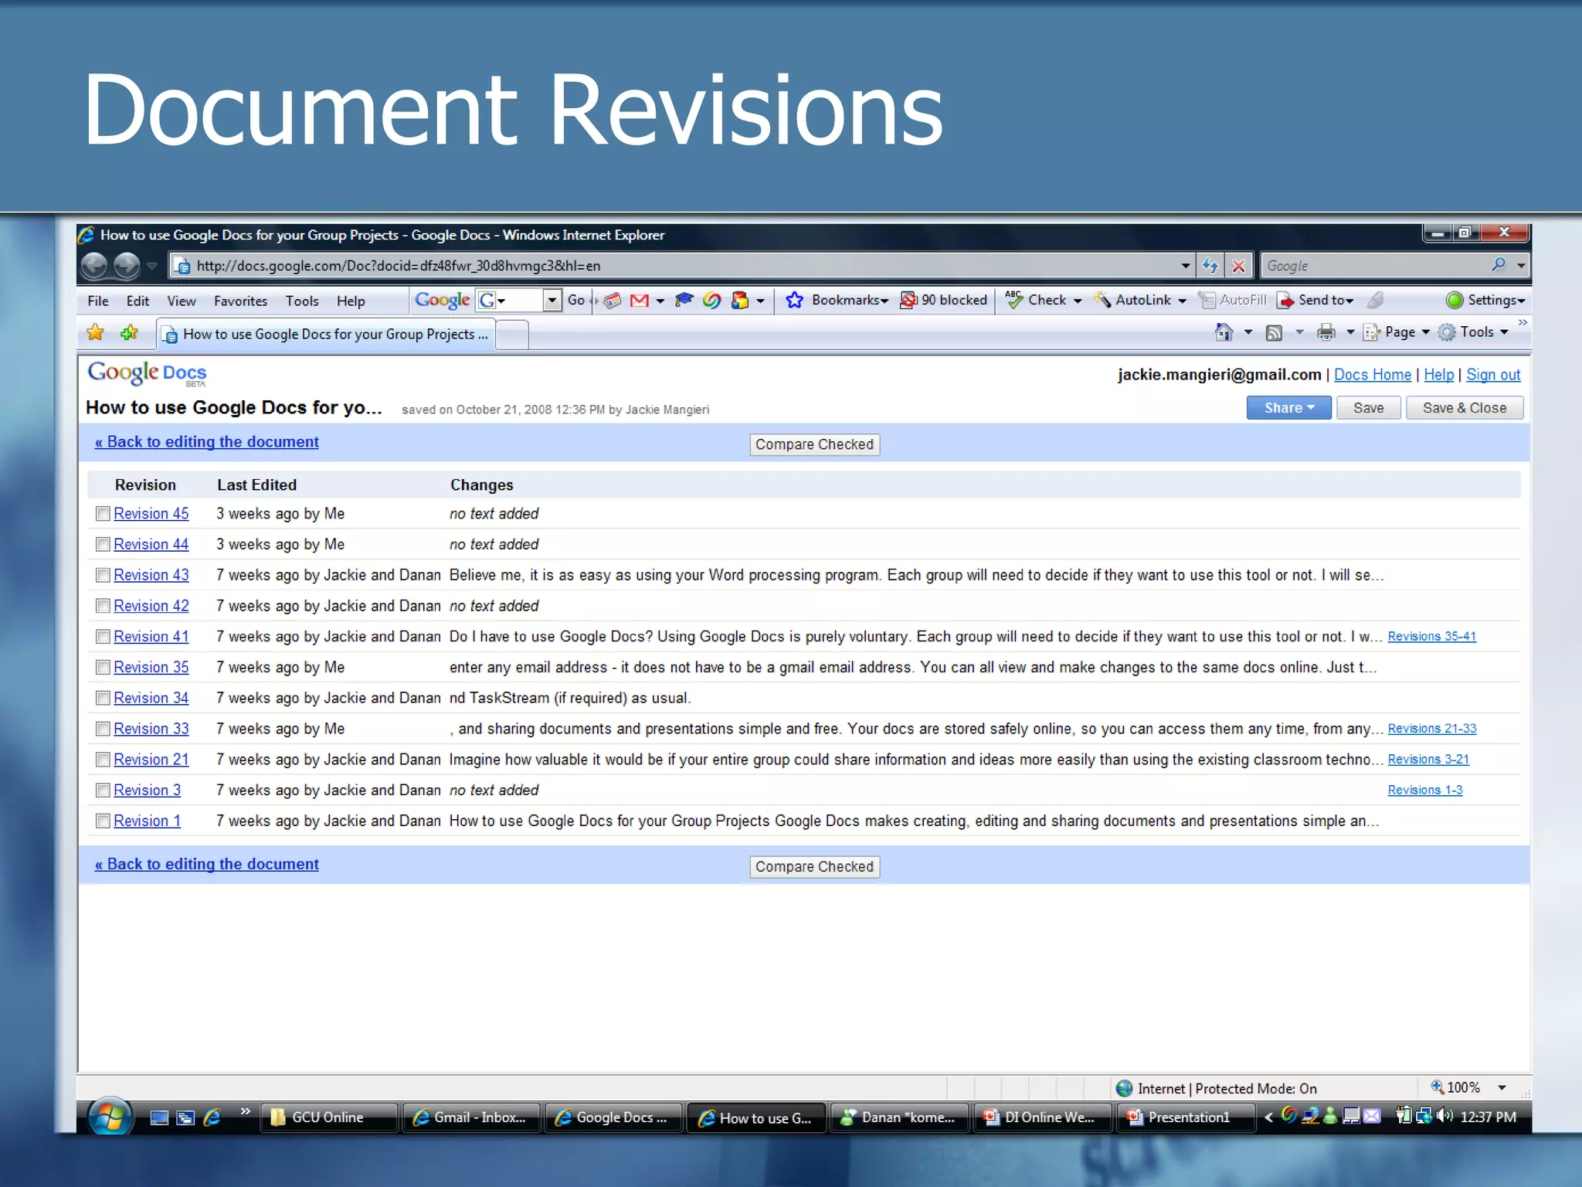Check the Revision 21 checkbox
The width and height of the screenshot is (1582, 1187).
(x=103, y=760)
